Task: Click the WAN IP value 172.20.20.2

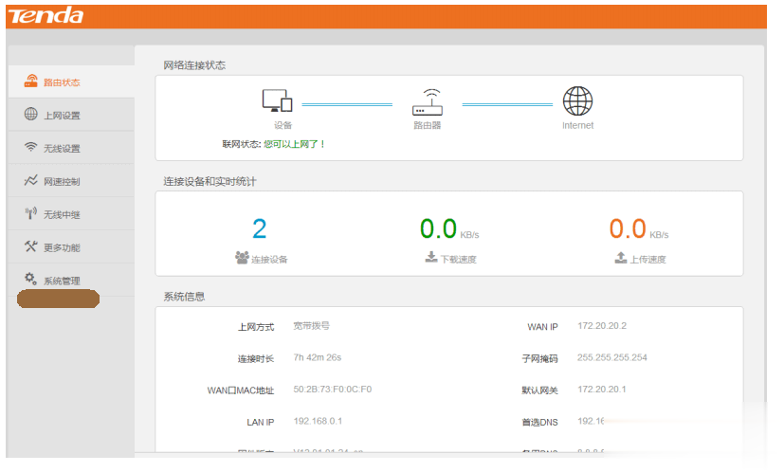Action: 602,325
